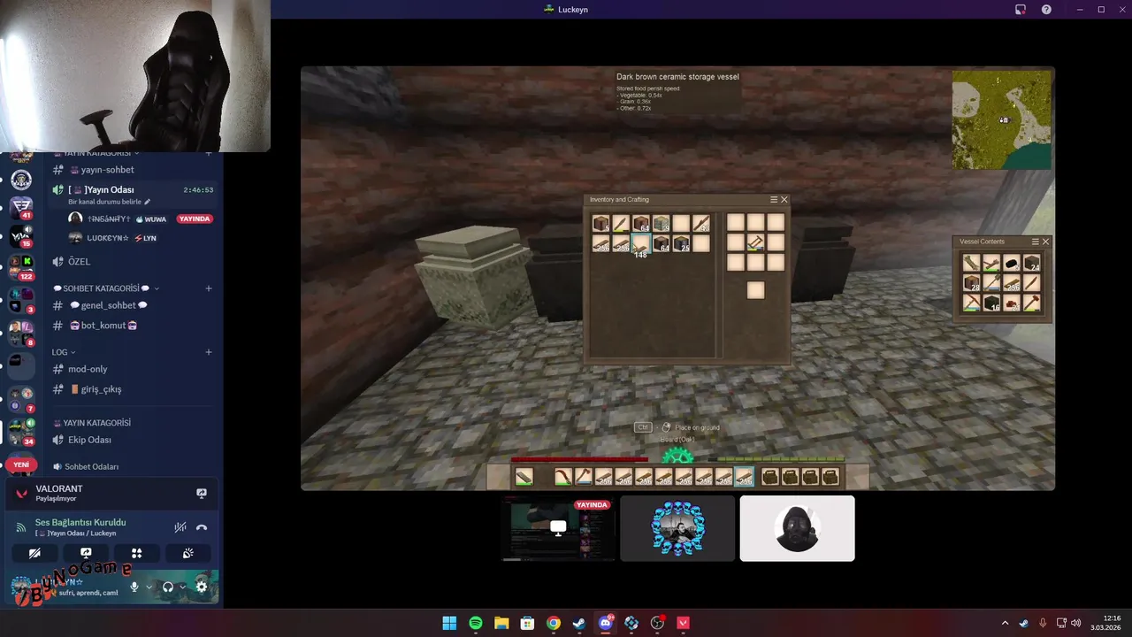1132x637 pixels.
Task: Open Steam from taskbar
Action: pyautogui.click(x=579, y=623)
